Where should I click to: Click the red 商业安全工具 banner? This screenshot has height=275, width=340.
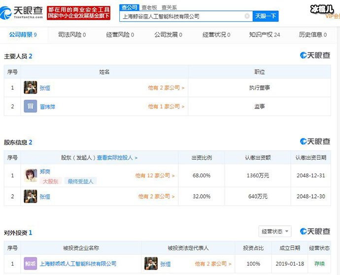coord(78,13)
